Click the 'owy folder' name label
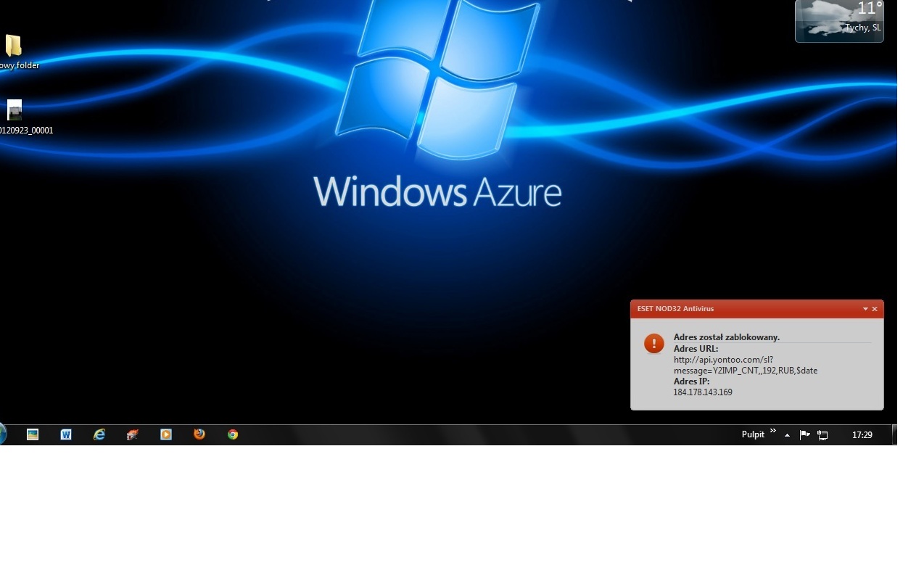Screen dimensions: 924x586 (x=20, y=65)
